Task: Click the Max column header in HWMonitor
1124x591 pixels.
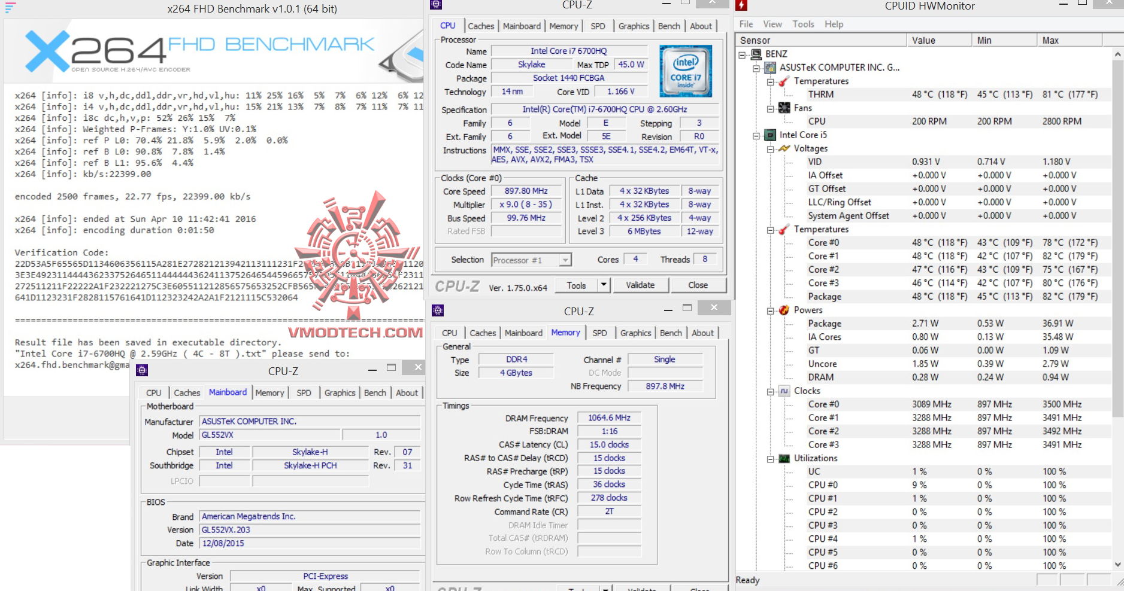Action: [x=1070, y=40]
